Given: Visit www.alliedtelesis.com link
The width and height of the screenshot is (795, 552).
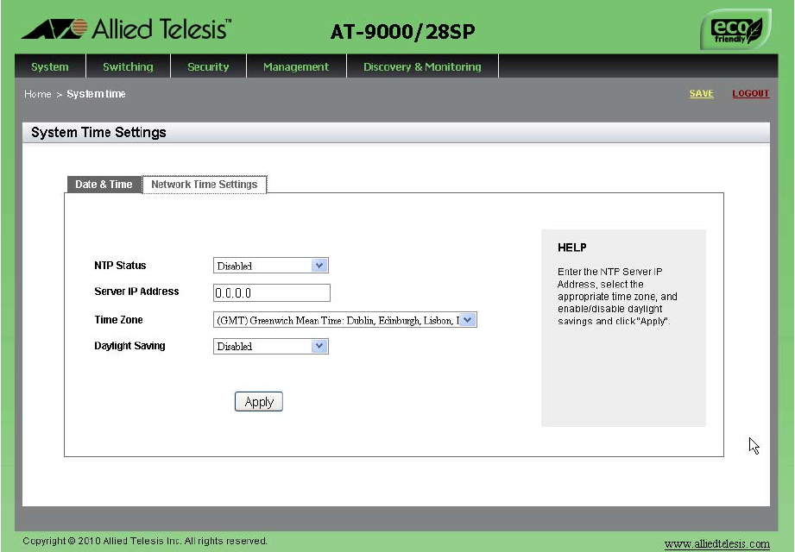Looking at the screenshot, I should tap(717, 544).
